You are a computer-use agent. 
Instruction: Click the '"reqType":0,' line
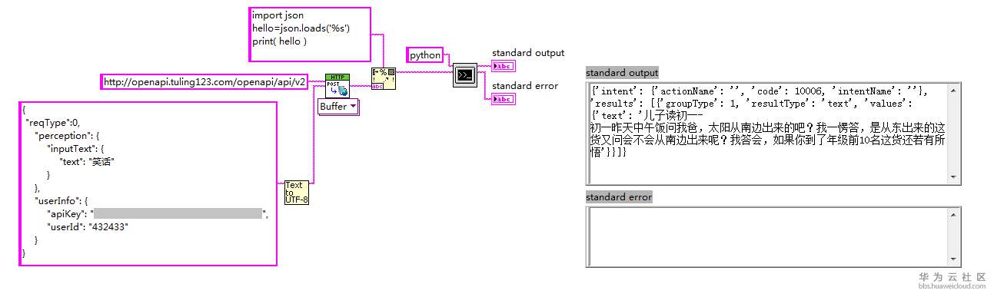point(54,122)
